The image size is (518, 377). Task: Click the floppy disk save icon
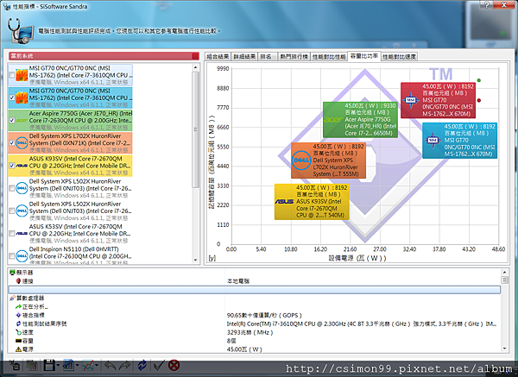click(x=49, y=365)
